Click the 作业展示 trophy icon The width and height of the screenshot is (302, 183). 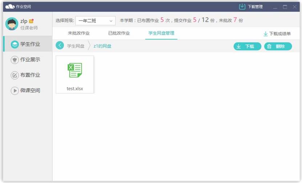coord(15,60)
